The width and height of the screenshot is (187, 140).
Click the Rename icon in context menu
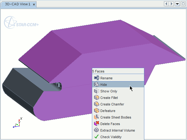point(97,78)
